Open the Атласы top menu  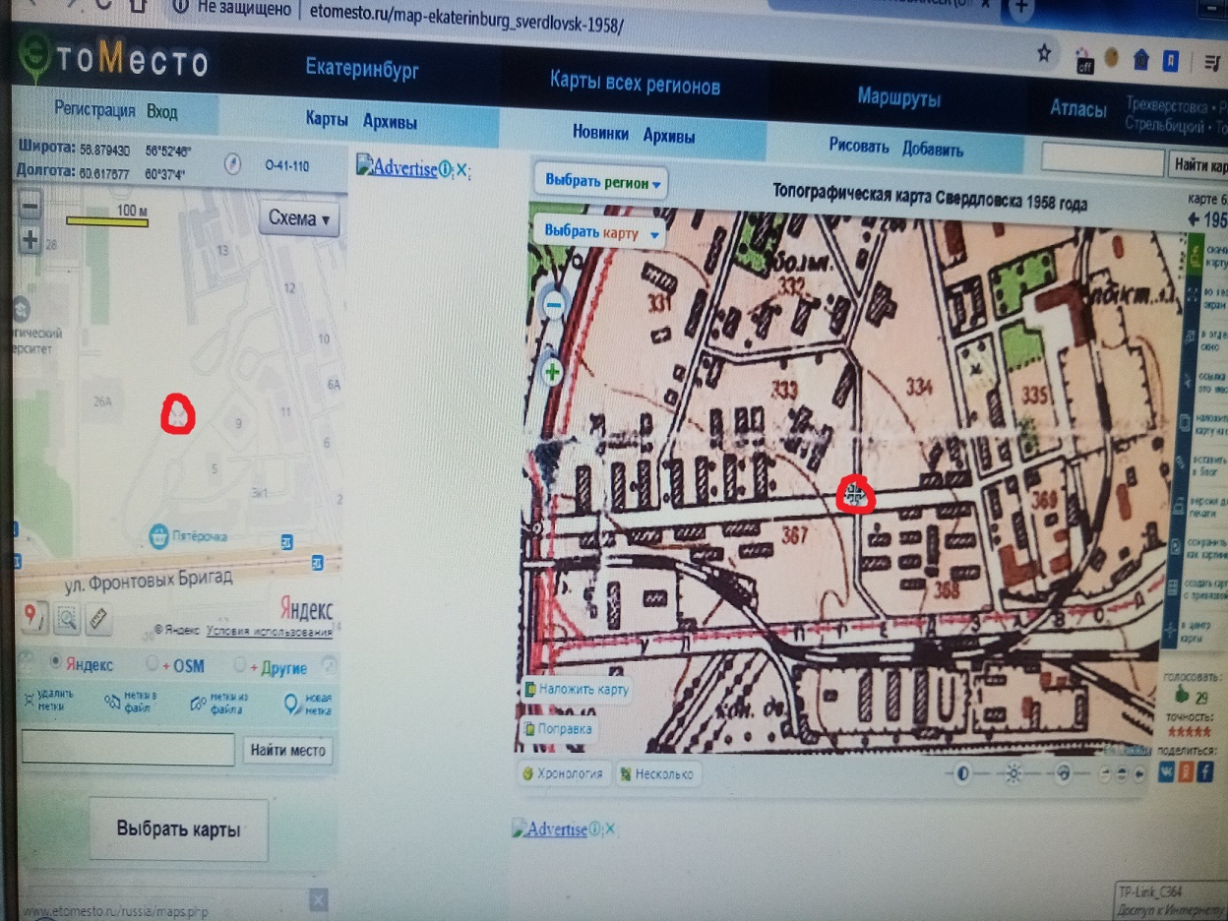pos(1077,108)
